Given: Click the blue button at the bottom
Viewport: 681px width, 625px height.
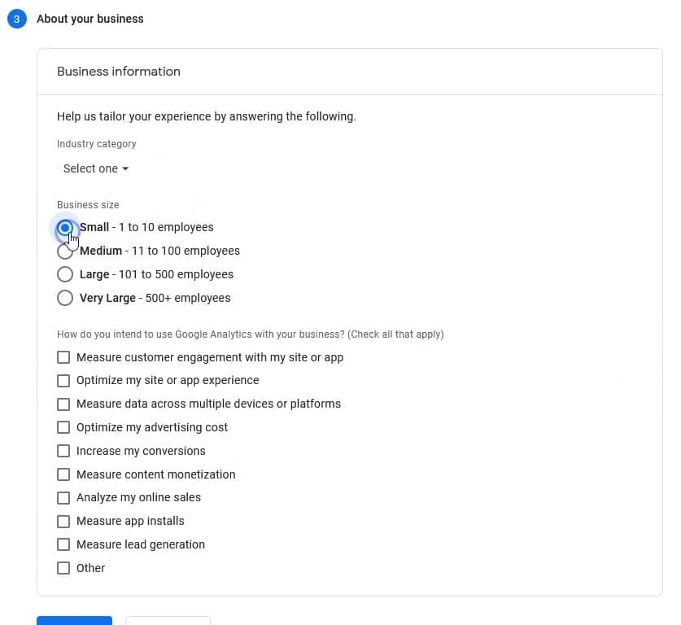Looking at the screenshot, I should (x=74, y=621).
